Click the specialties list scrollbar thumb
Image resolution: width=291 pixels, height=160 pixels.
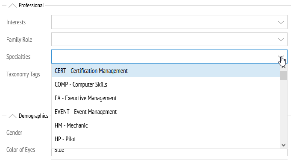point(283,75)
